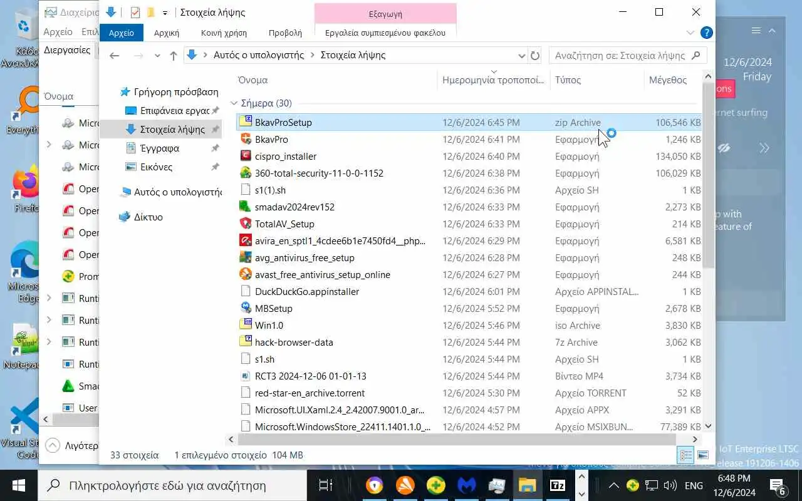Click the taskbar search input field

(x=172, y=485)
